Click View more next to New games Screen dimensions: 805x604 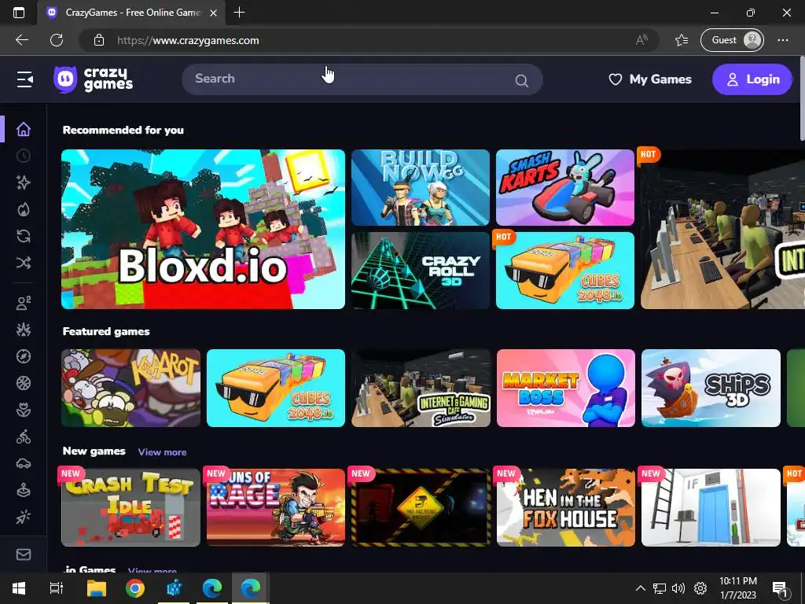pyautogui.click(x=162, y=452)
